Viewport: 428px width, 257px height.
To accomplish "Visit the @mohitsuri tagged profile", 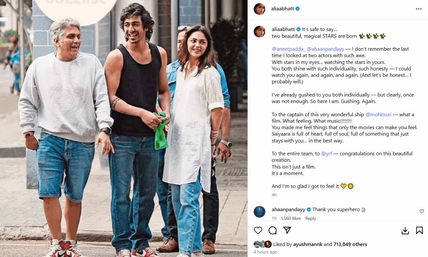I will pos(378,115).
